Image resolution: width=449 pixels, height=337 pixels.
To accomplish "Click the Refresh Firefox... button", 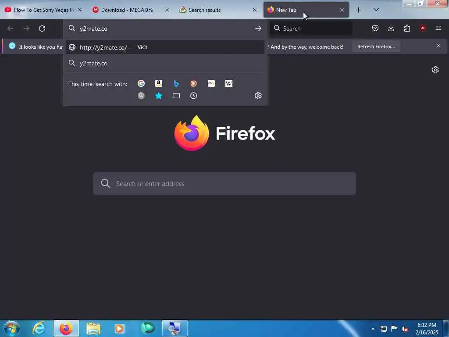I will point(376,47).
